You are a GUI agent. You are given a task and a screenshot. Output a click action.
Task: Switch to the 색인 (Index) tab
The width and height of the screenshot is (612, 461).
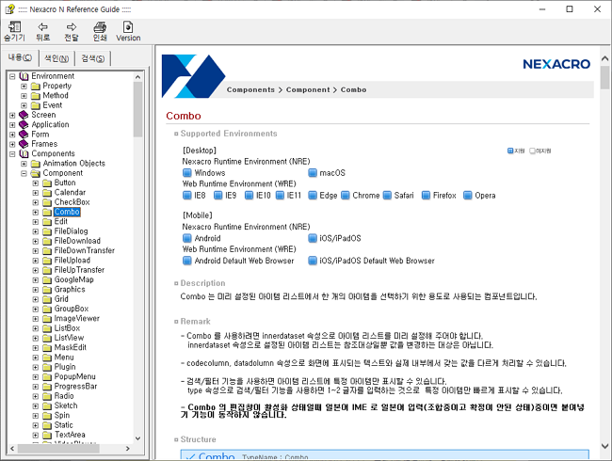[x=57, y=58]
